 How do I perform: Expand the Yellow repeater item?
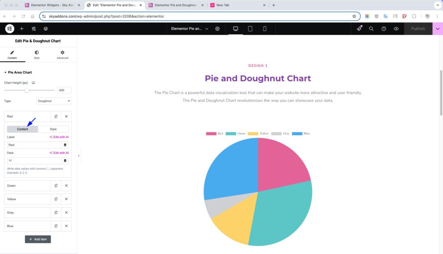[27, 199]
